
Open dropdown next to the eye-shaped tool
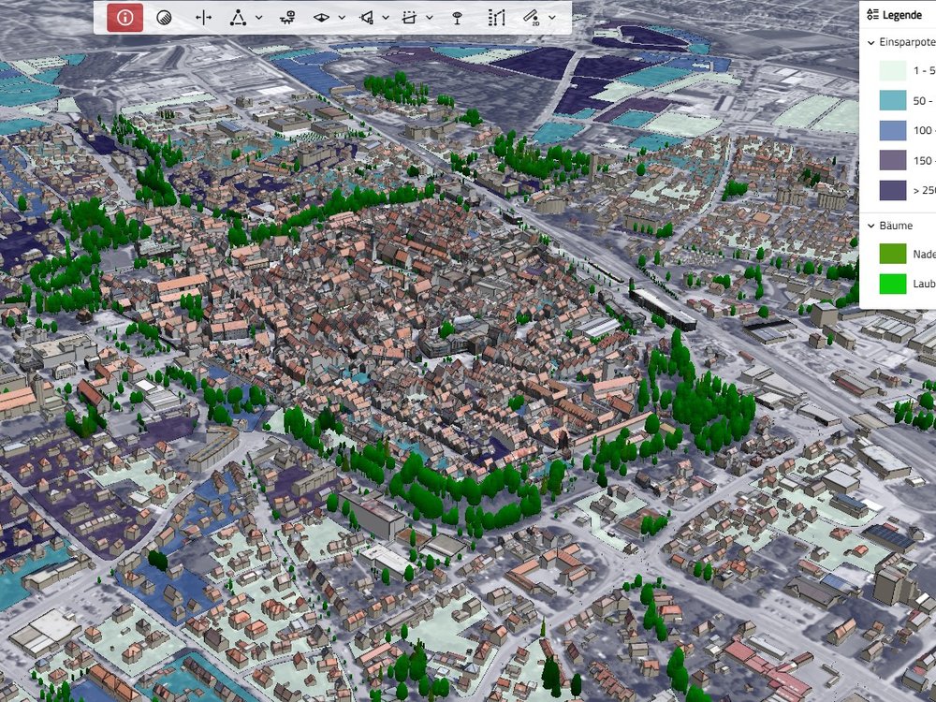342,17
